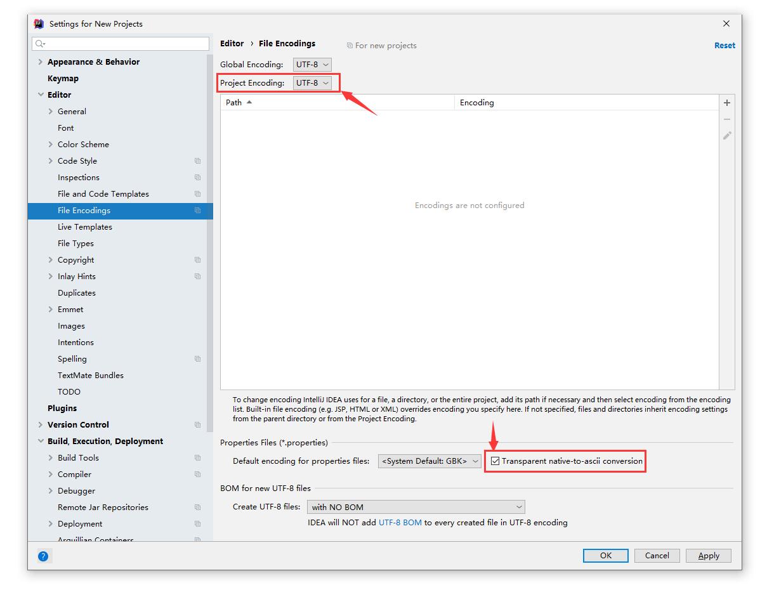Screen dimensions: 767x590
Task: Click project-level icon next to File Encodings
Action: 197,211
